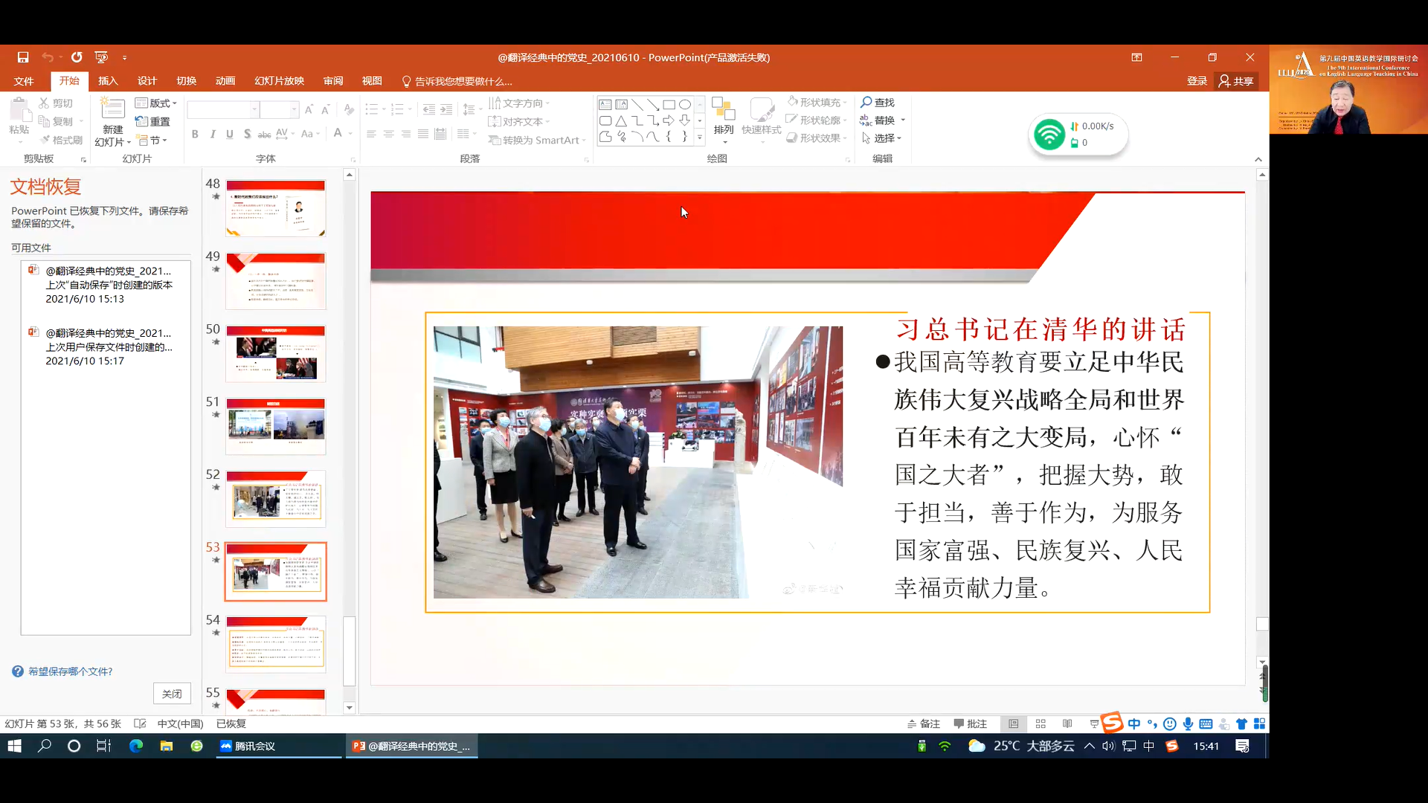Select the oval shape in shapes gallery

coord(685,105)
